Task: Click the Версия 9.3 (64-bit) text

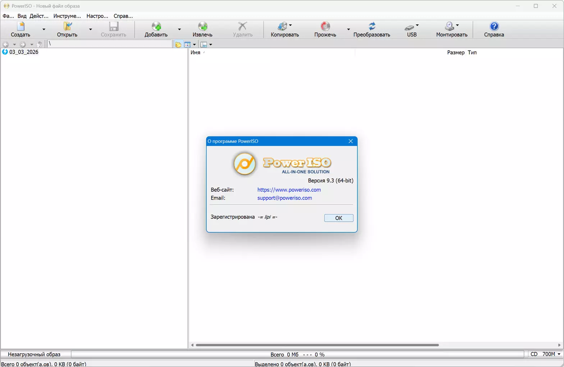Action: pyautogui.click(x=331, y=181)
